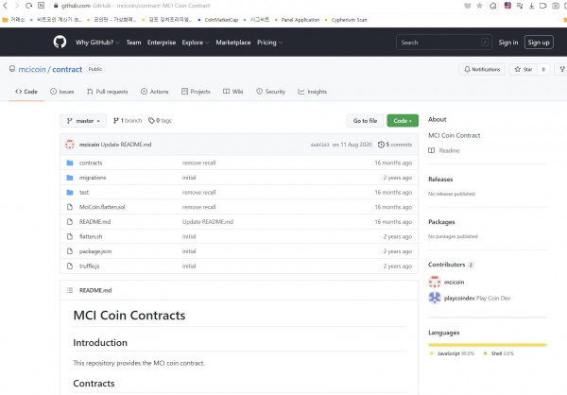Click the Team menu item

(x=133, y=43)
